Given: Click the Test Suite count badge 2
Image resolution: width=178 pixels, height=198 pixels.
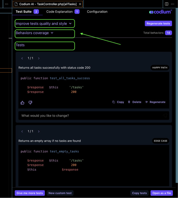Looking at the screenshot, I should pyautogui.click(x=36, y=12).
